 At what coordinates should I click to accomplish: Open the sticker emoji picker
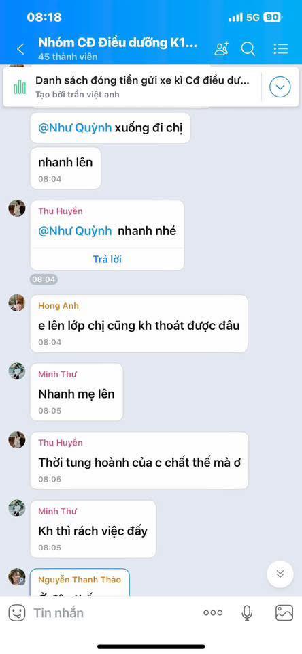[17, 612]
